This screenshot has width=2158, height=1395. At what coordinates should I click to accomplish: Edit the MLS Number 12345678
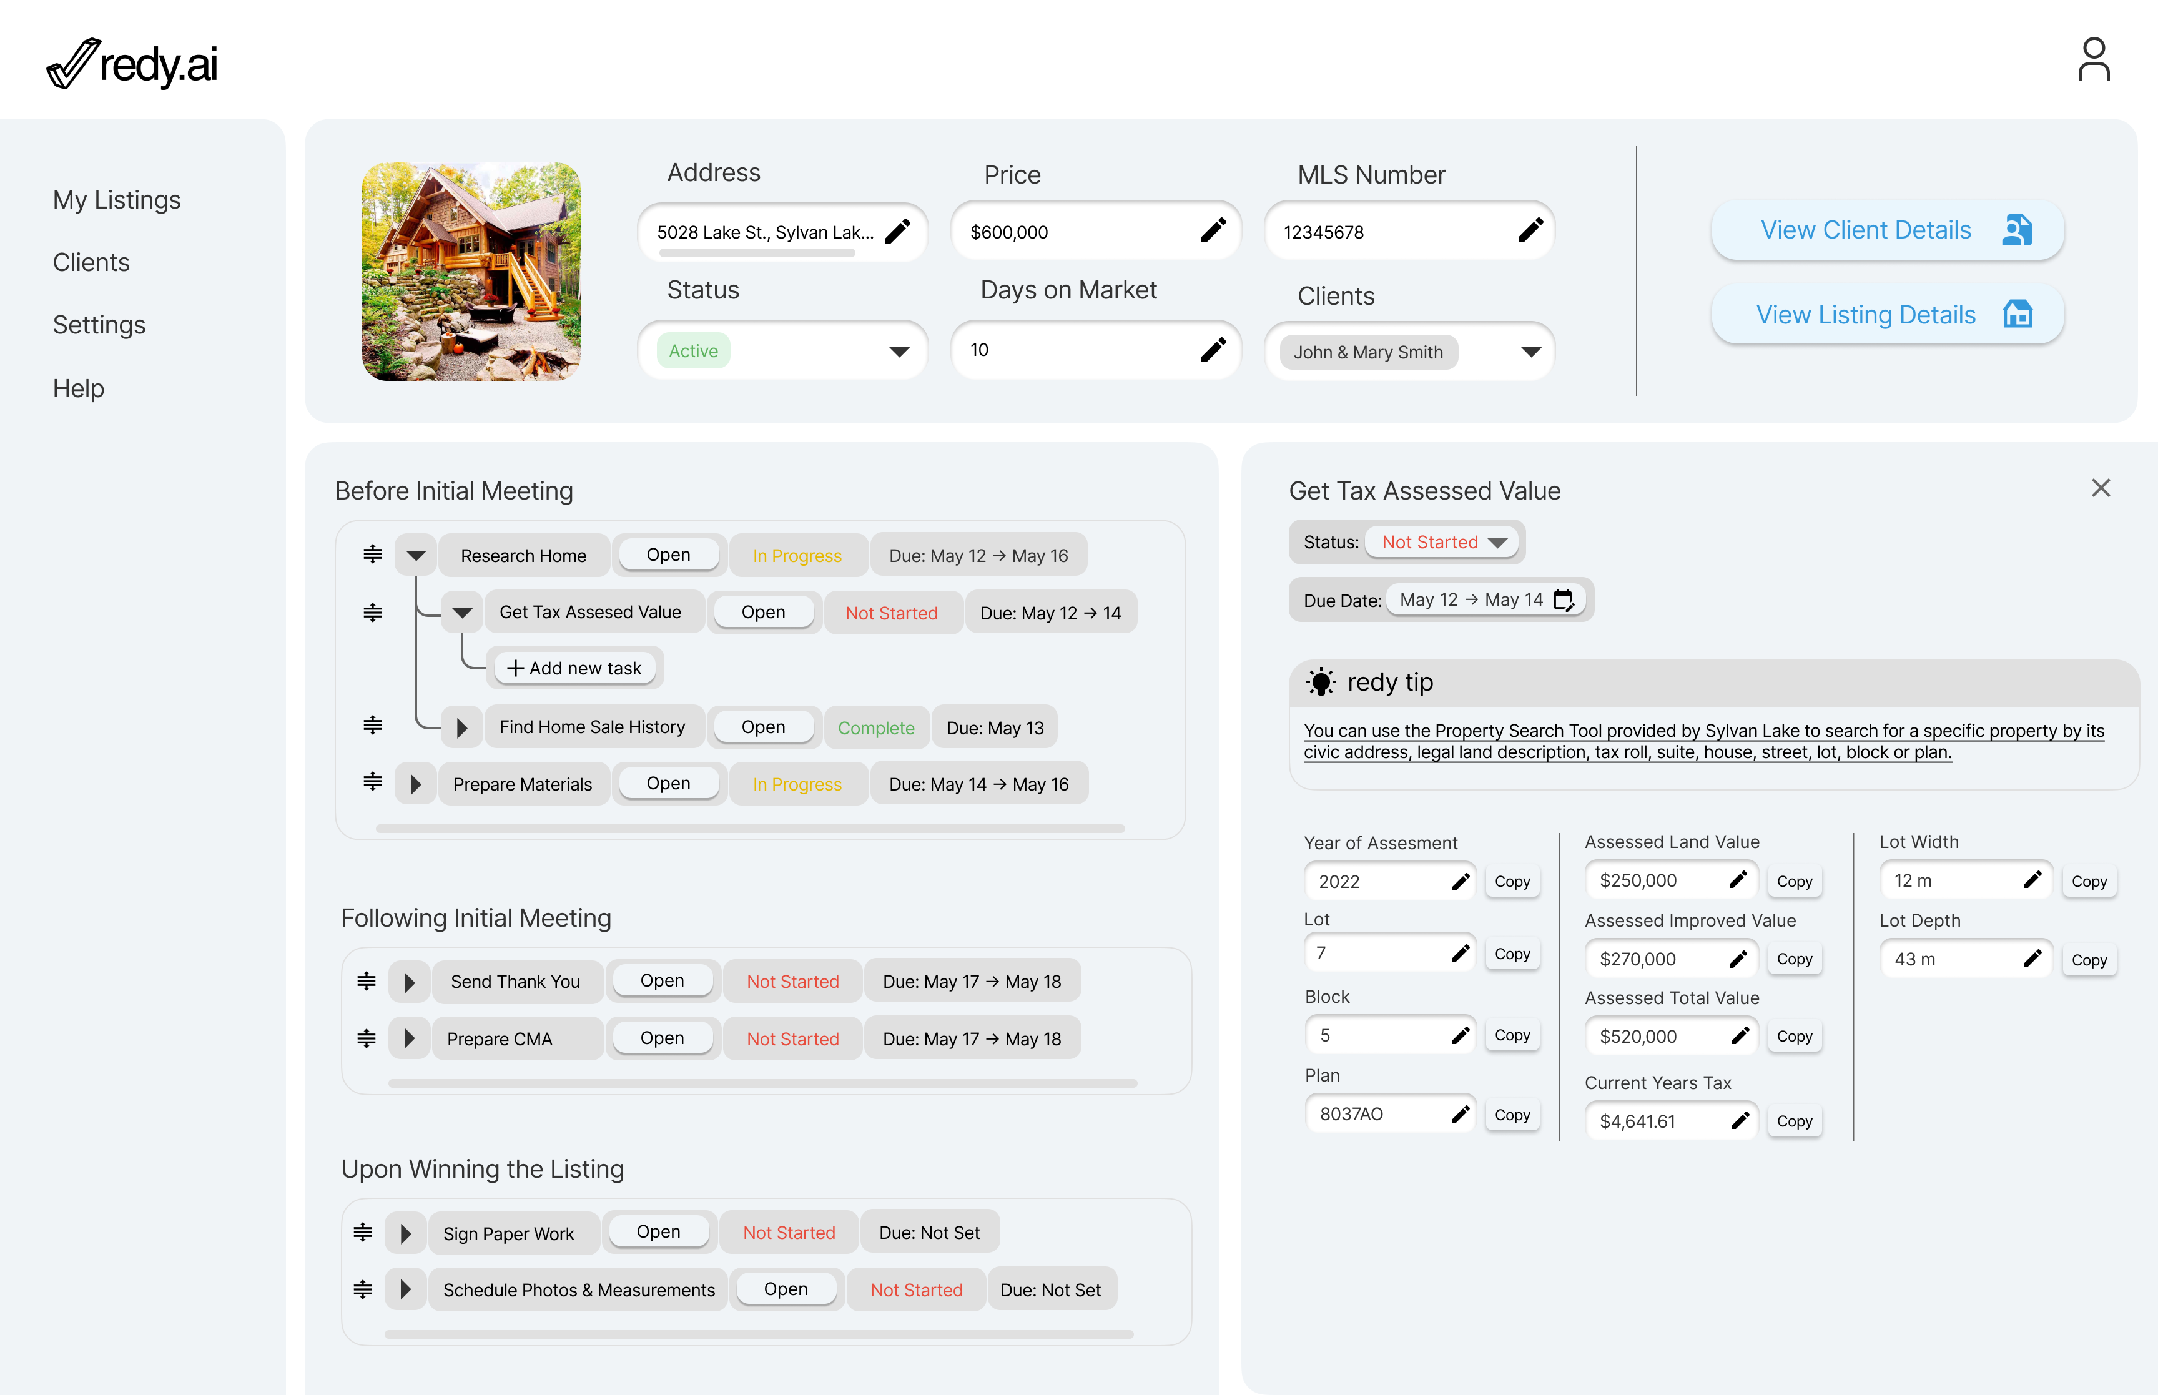coord(1530,231)
